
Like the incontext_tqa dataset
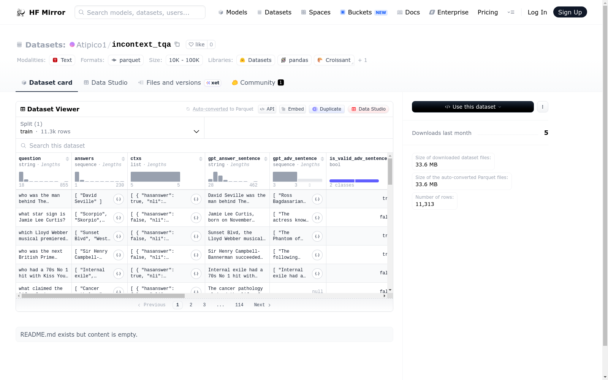click(x=197, y=44)
